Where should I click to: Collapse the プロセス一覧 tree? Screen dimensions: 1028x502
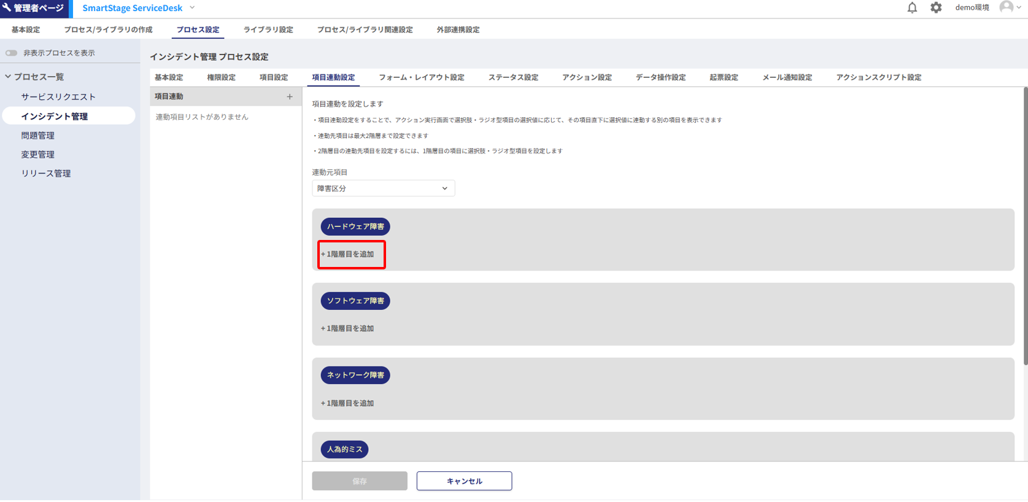tap(8, 77)
